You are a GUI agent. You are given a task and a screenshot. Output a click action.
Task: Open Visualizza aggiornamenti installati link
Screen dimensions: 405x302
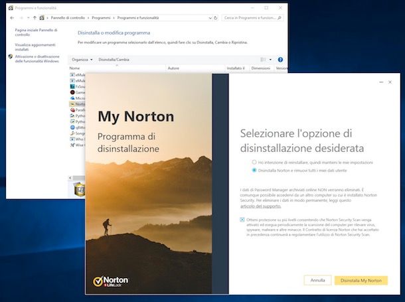pos(35,47)
